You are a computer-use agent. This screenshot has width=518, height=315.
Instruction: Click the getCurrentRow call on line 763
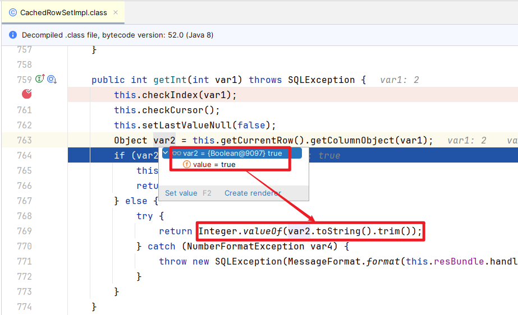coord(262,141)
